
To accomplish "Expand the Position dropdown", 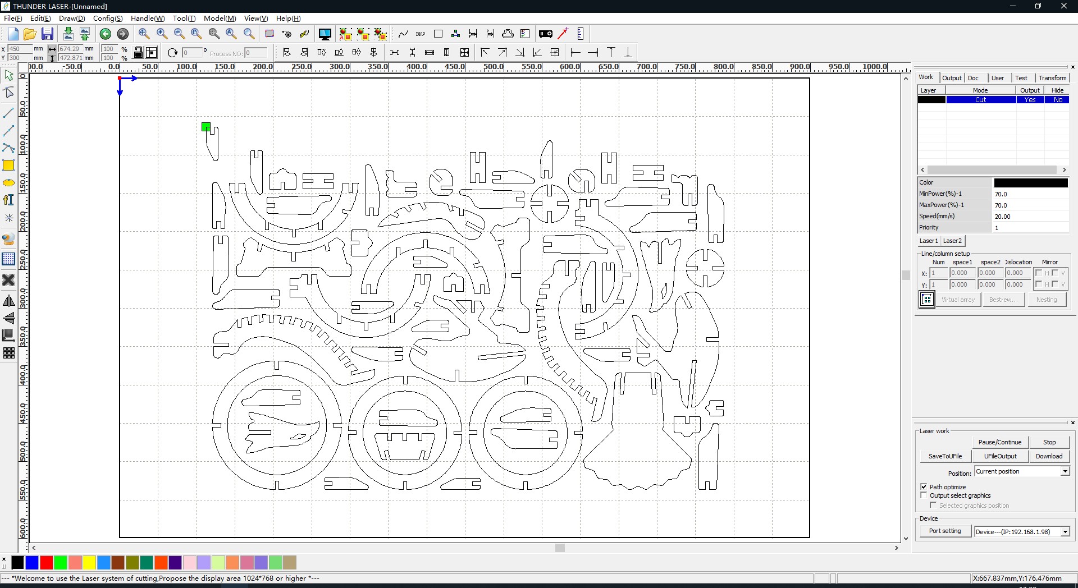I will point(1065,471).
